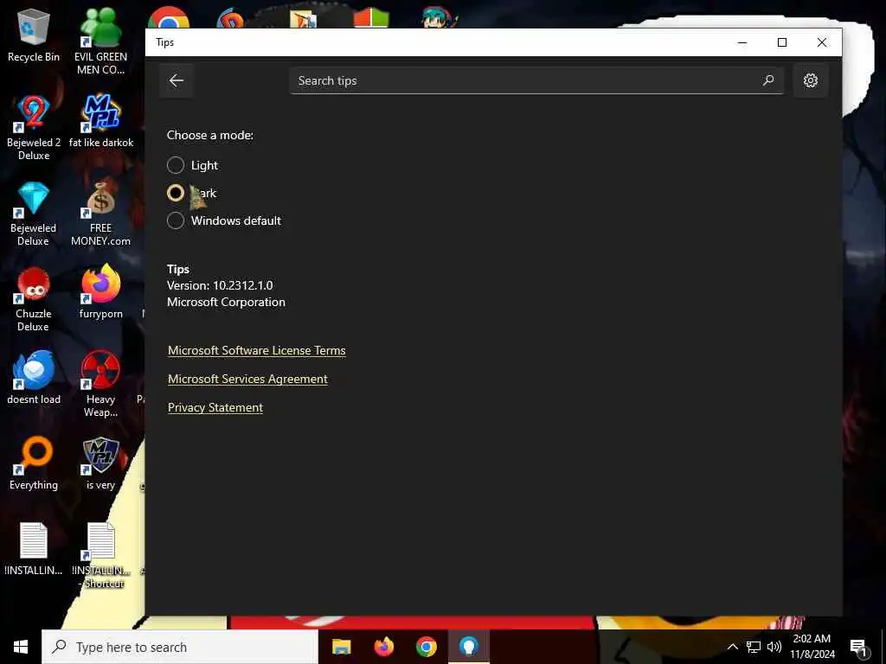This screenshot has height=664, width=886.
Task: Show hidden system tray icons
Action: tap(732, 647)
